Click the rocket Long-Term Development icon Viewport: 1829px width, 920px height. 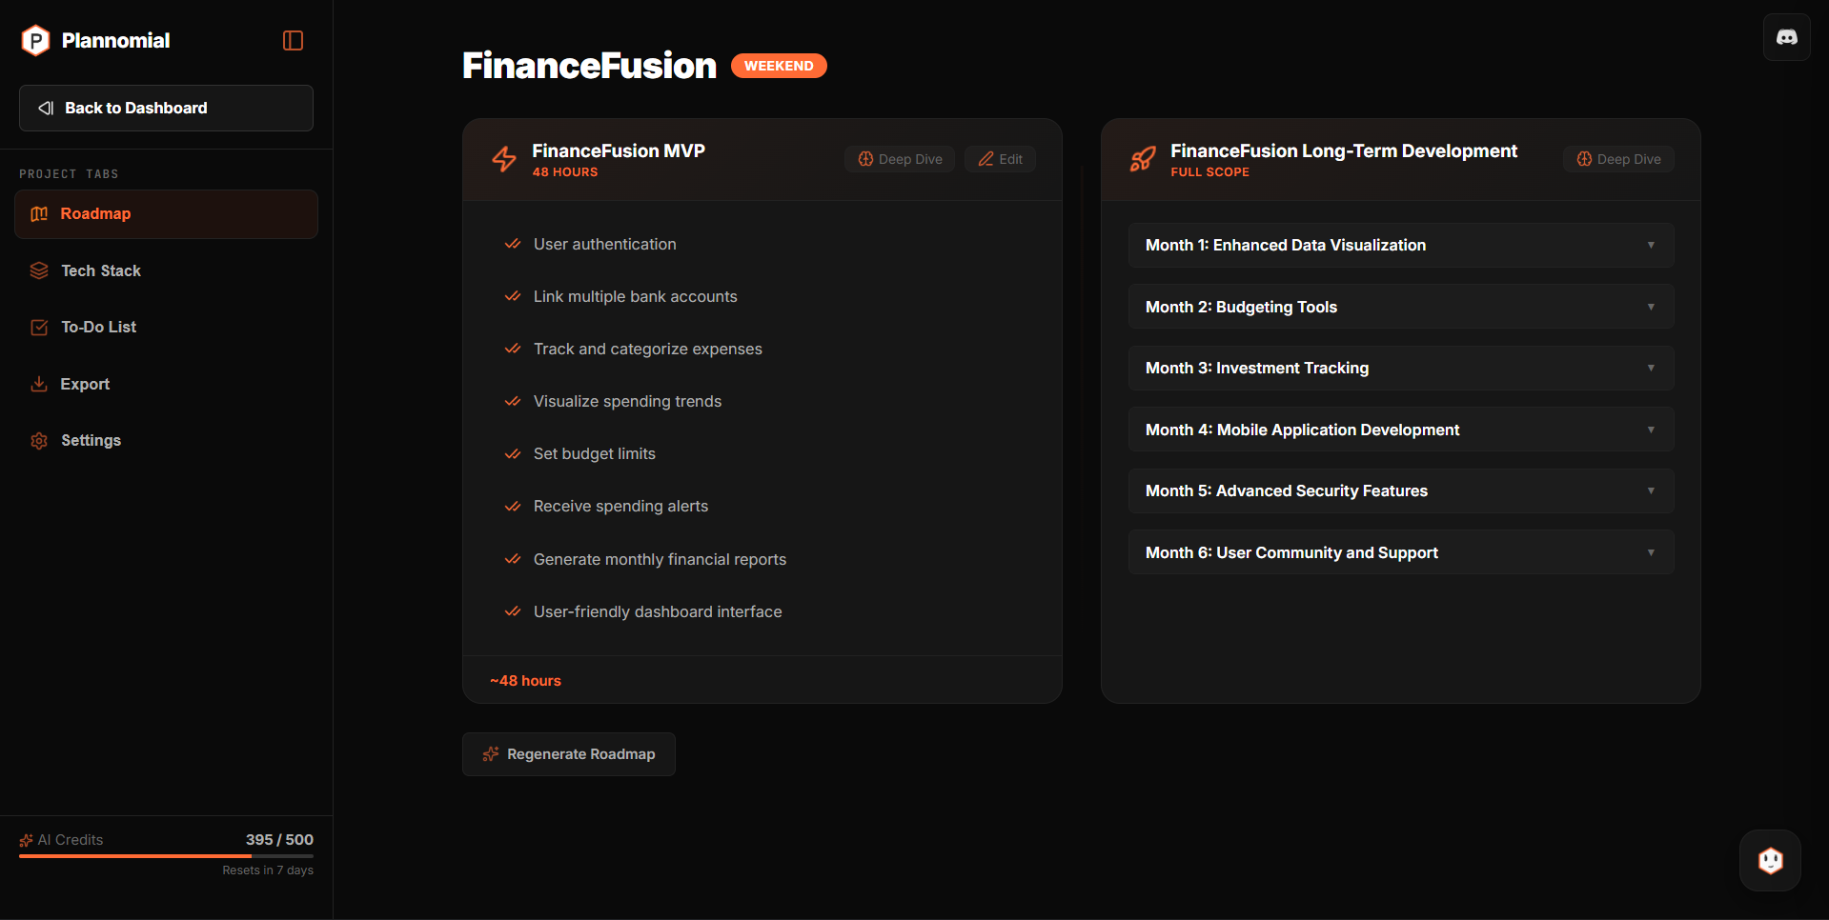(1142, 159)
